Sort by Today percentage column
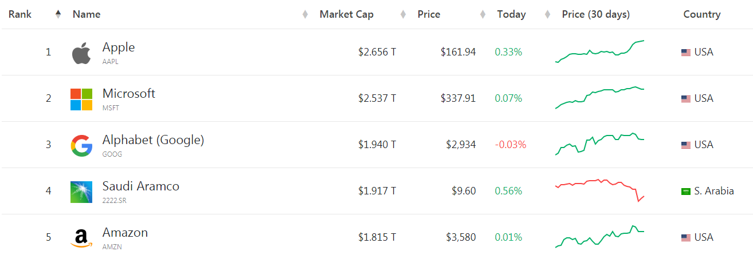753x259 pixels. (511, 14)
